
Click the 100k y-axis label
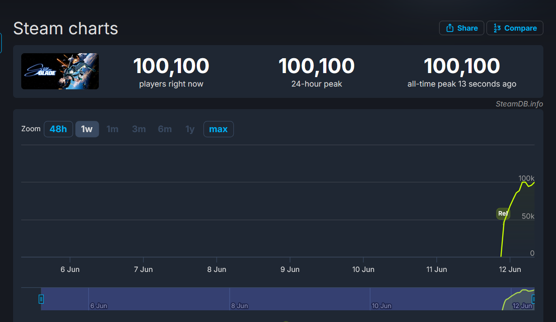(526, 178)
